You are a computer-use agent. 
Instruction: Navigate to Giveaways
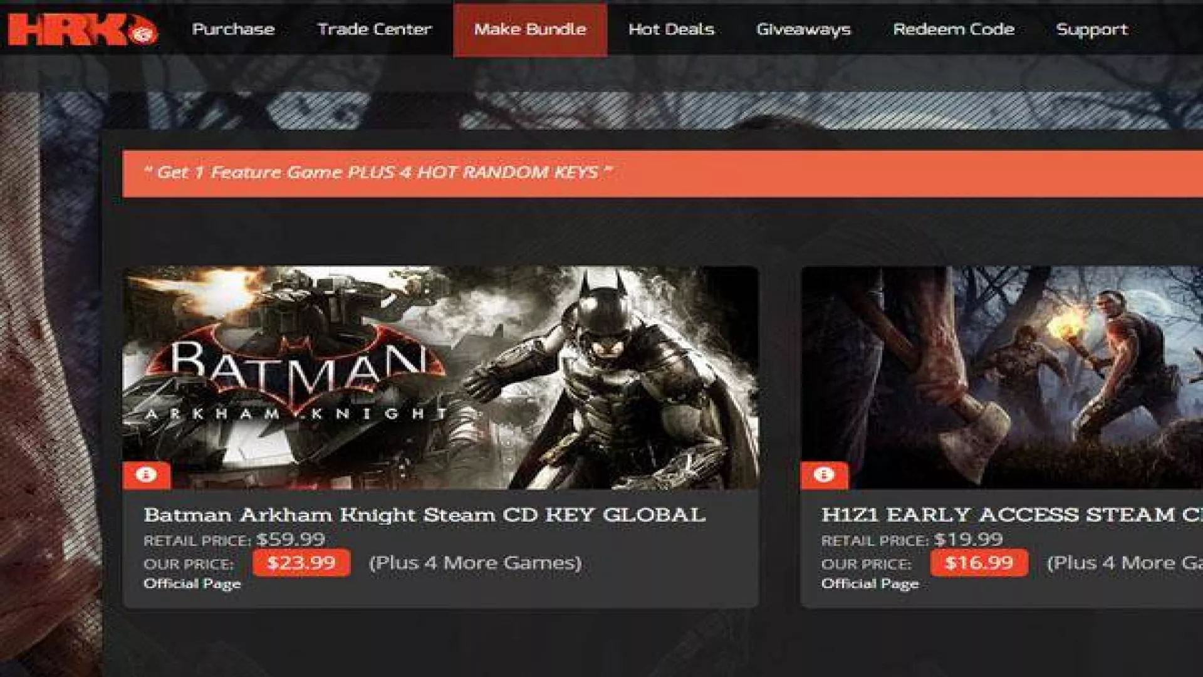pos(803,29)
